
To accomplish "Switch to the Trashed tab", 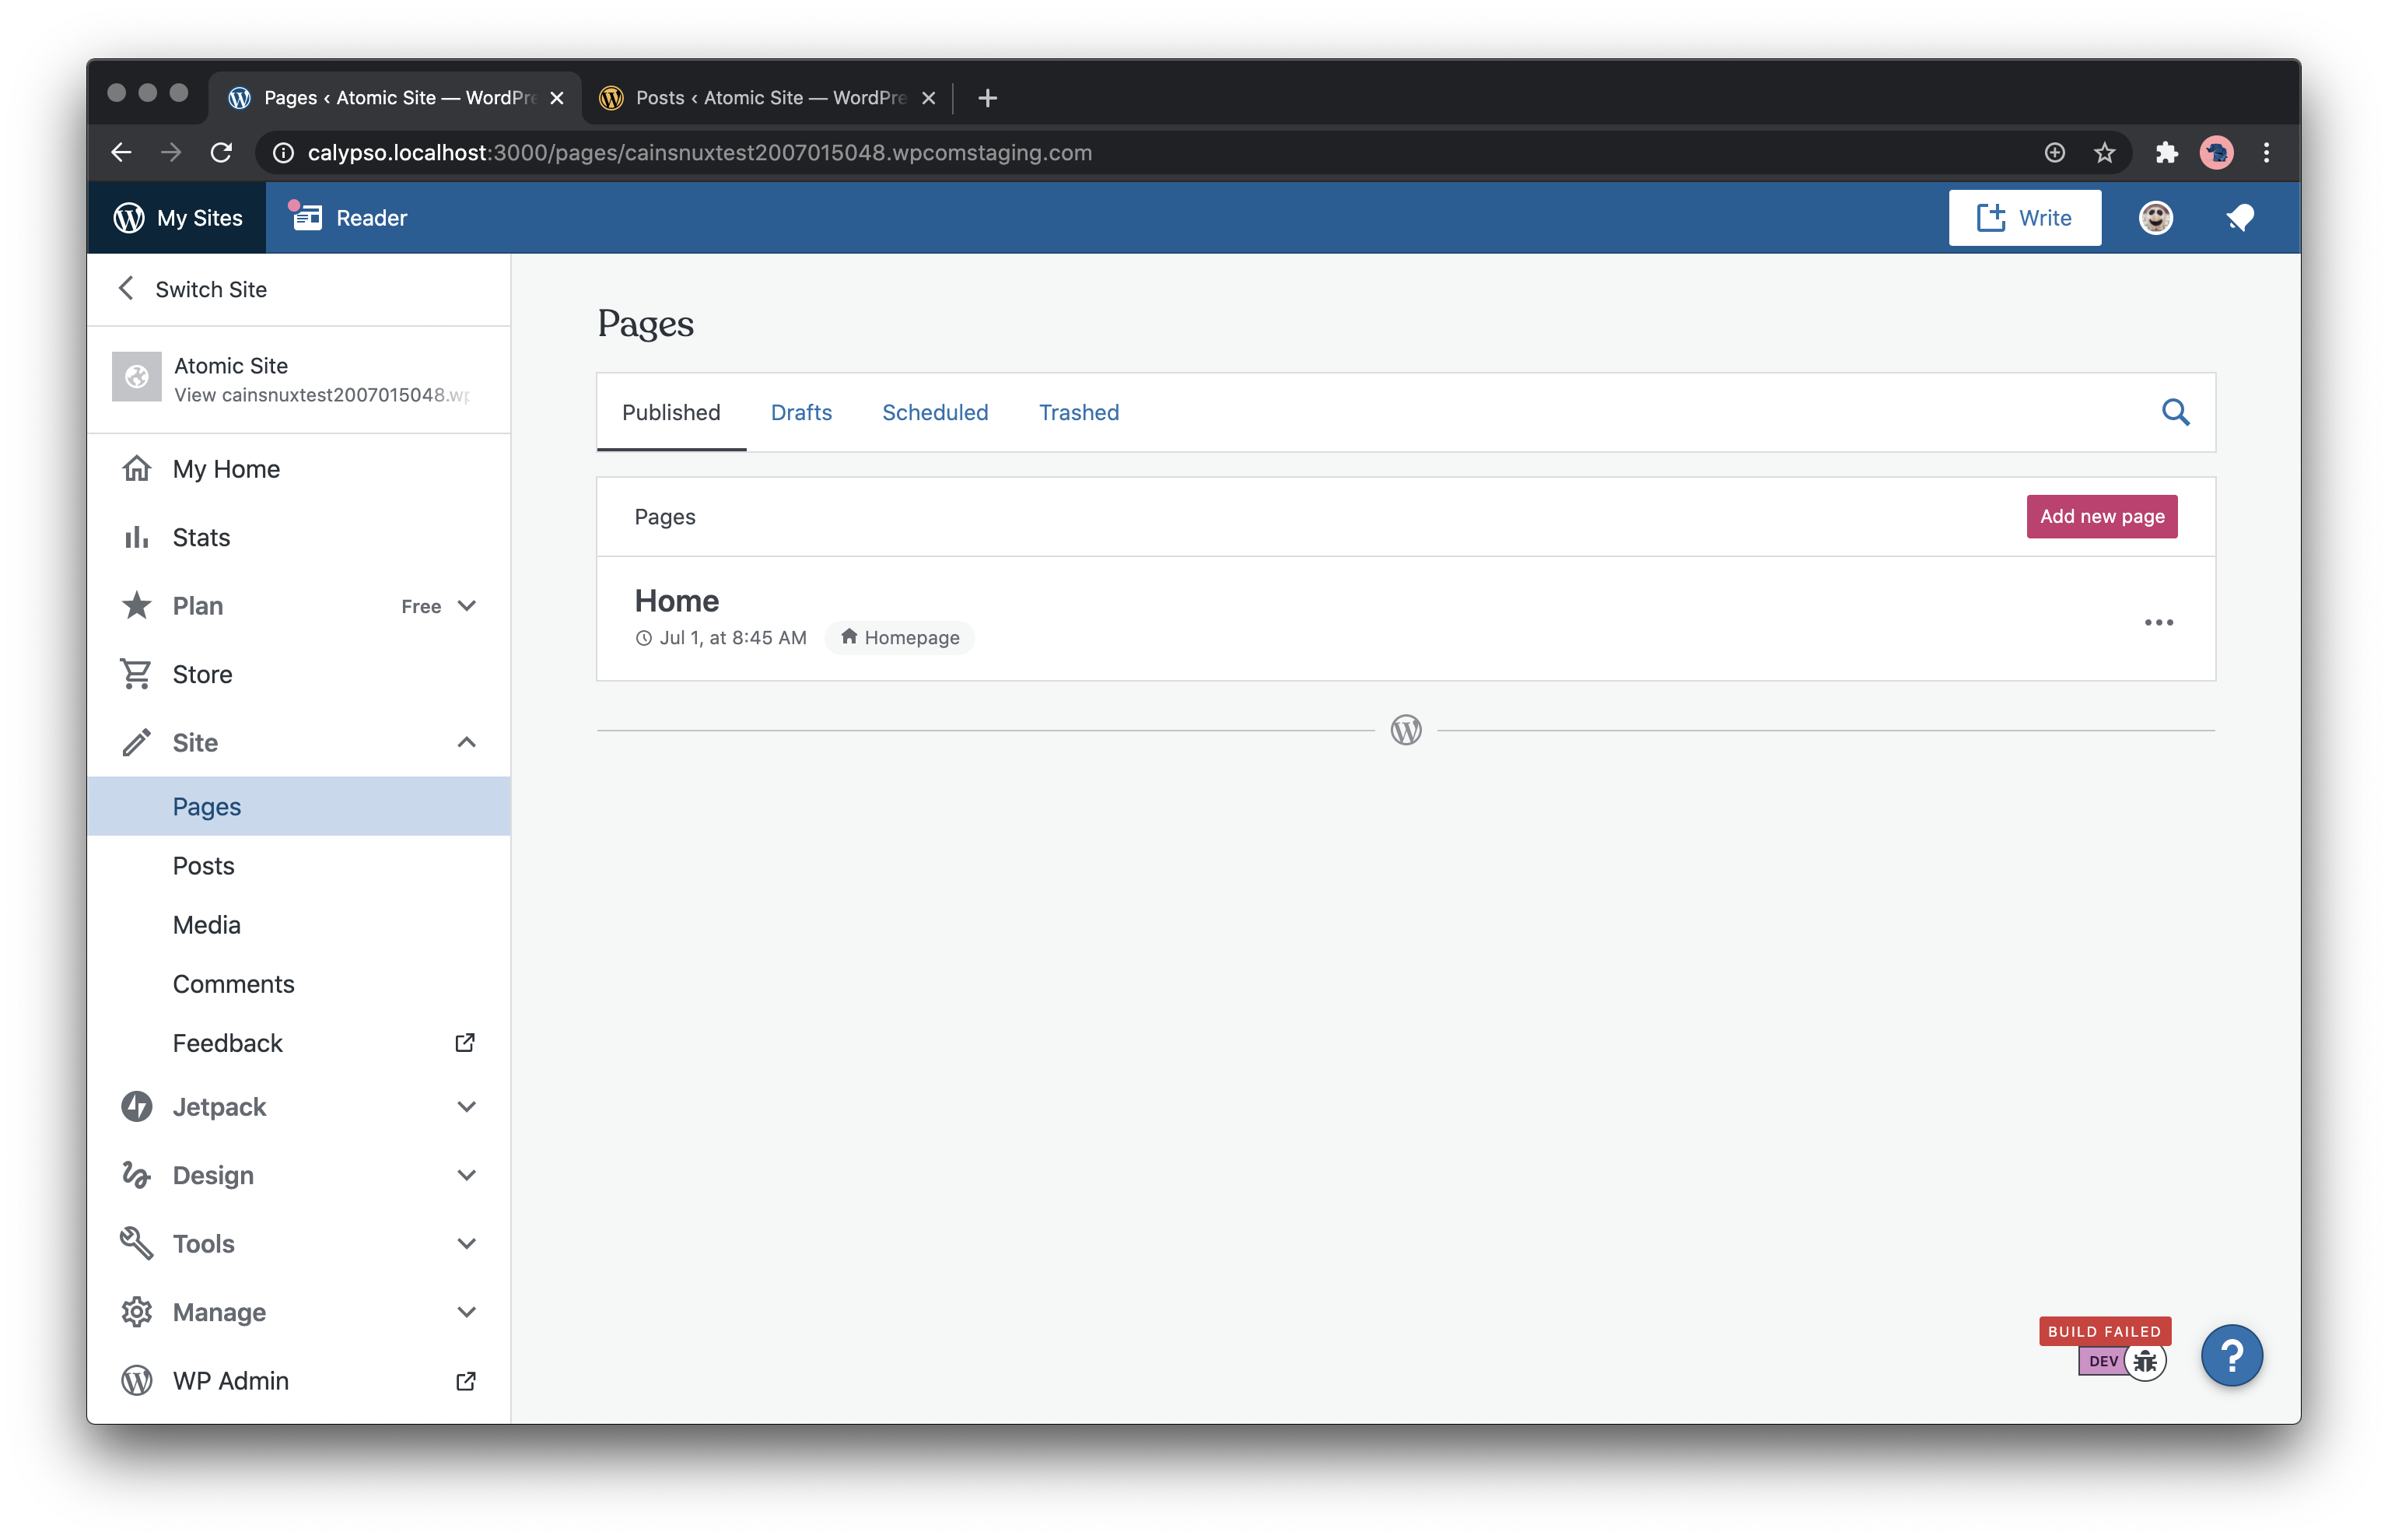I will 1078,412.
